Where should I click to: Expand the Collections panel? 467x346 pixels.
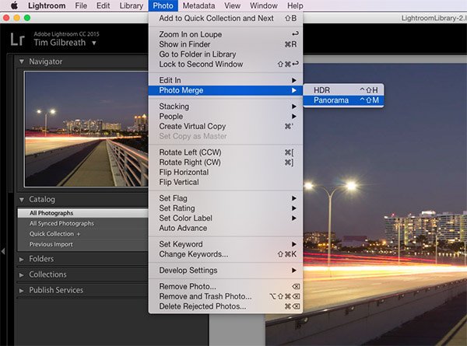tap(21, 274)
